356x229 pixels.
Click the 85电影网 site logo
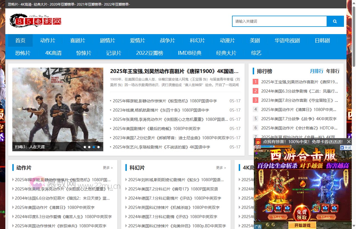tap(35, 21)
